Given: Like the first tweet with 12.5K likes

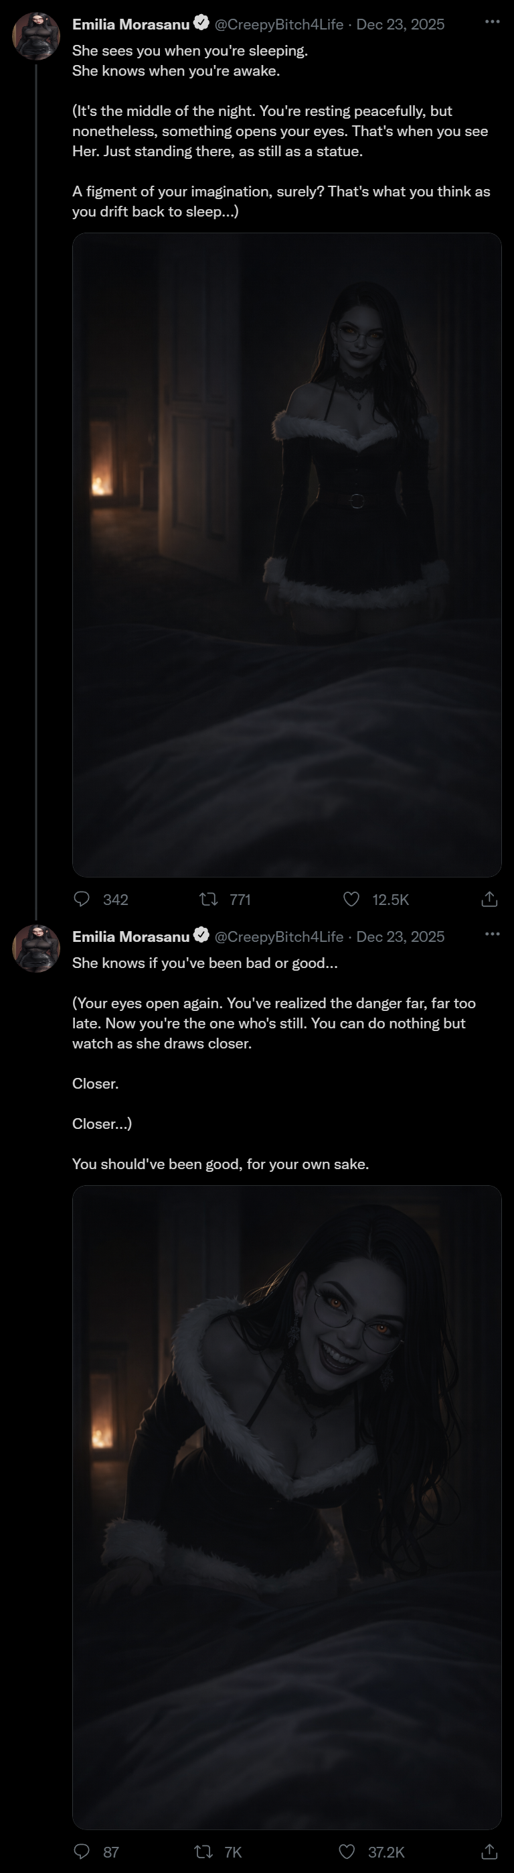Looking at the screenshot, I should 351,900.
